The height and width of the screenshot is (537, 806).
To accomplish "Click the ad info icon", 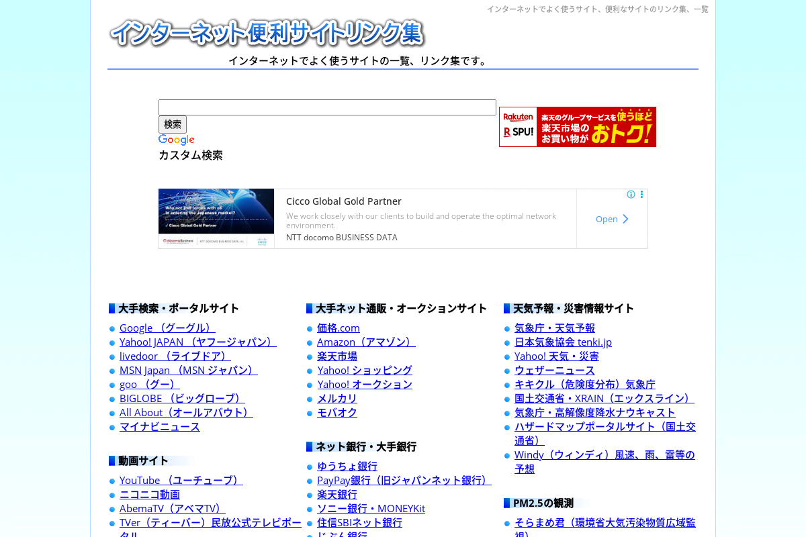I will [x=631, y=195].
